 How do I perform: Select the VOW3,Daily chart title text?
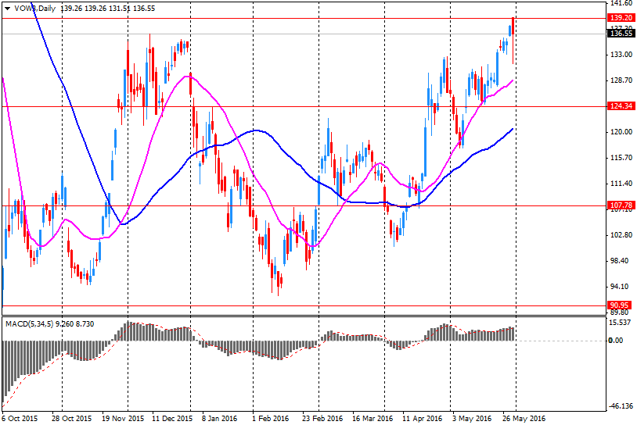click(35, 9)
